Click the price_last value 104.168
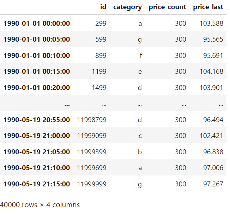The height and width of the screenshot is (215, 230). [x=213, y=71]
